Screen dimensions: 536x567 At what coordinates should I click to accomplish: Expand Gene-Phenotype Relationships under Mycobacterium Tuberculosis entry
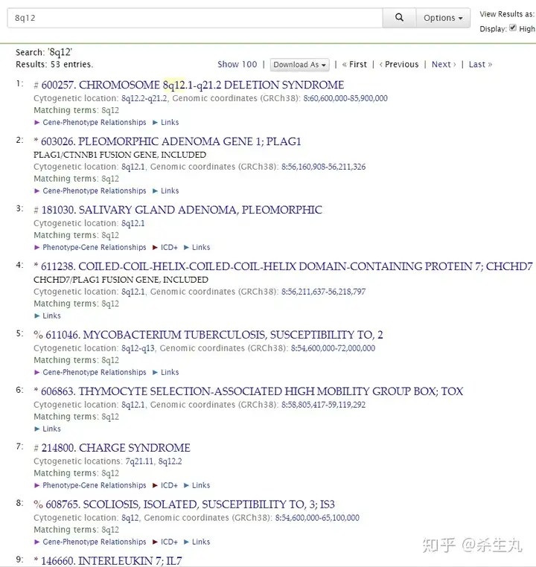90,372
